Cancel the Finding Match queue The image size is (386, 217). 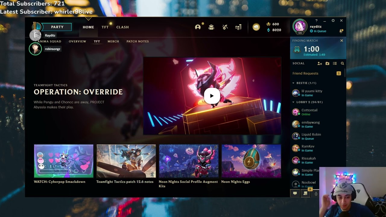pos(342,41)
